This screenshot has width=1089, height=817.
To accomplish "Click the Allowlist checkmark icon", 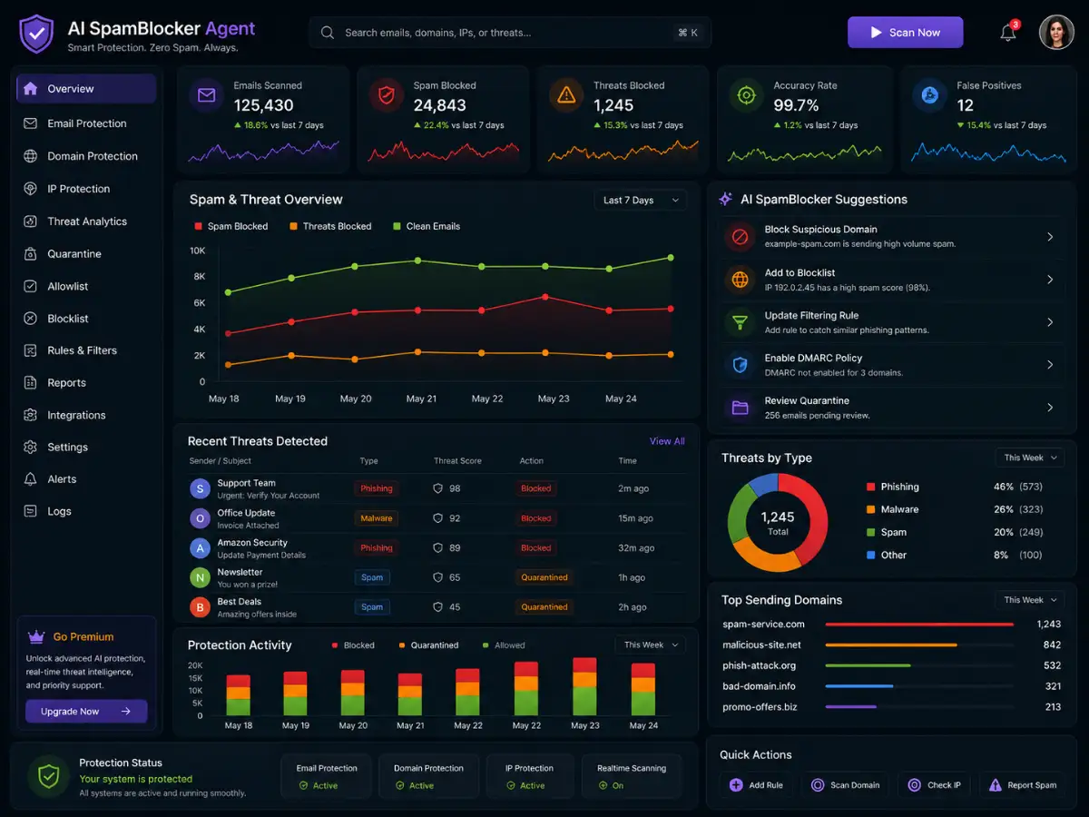I will [x=30, y=286].
